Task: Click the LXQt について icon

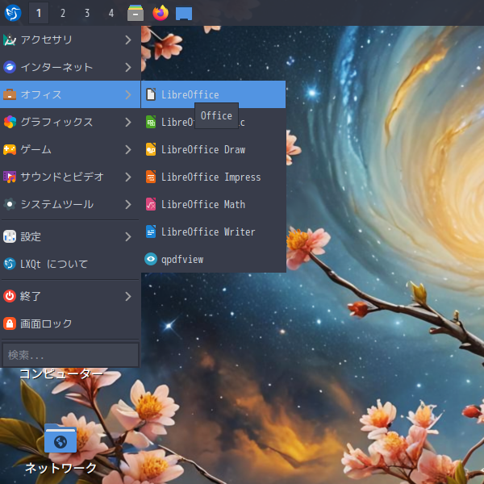Action: (10, 264)
